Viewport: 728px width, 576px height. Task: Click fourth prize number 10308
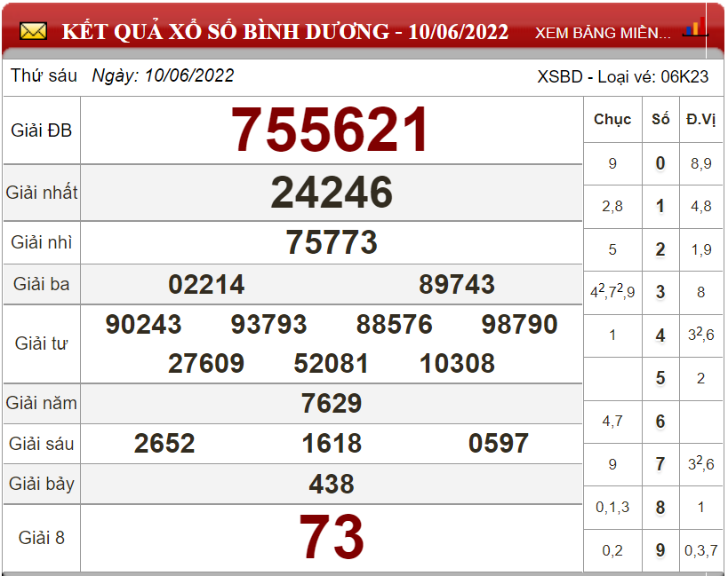pyautogui.click(x=457, y=363)
